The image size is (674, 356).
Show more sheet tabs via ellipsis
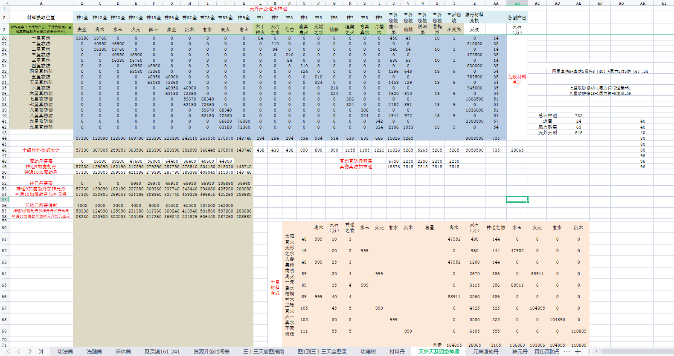[x=567, y=351]
